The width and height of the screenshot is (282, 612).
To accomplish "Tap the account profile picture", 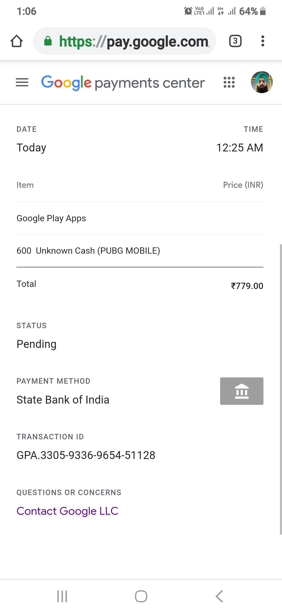I will 262,82.
